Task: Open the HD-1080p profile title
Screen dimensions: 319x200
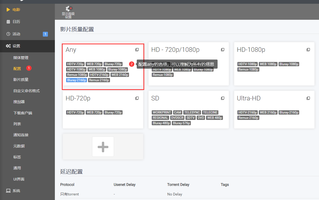Action: [251, 50]
